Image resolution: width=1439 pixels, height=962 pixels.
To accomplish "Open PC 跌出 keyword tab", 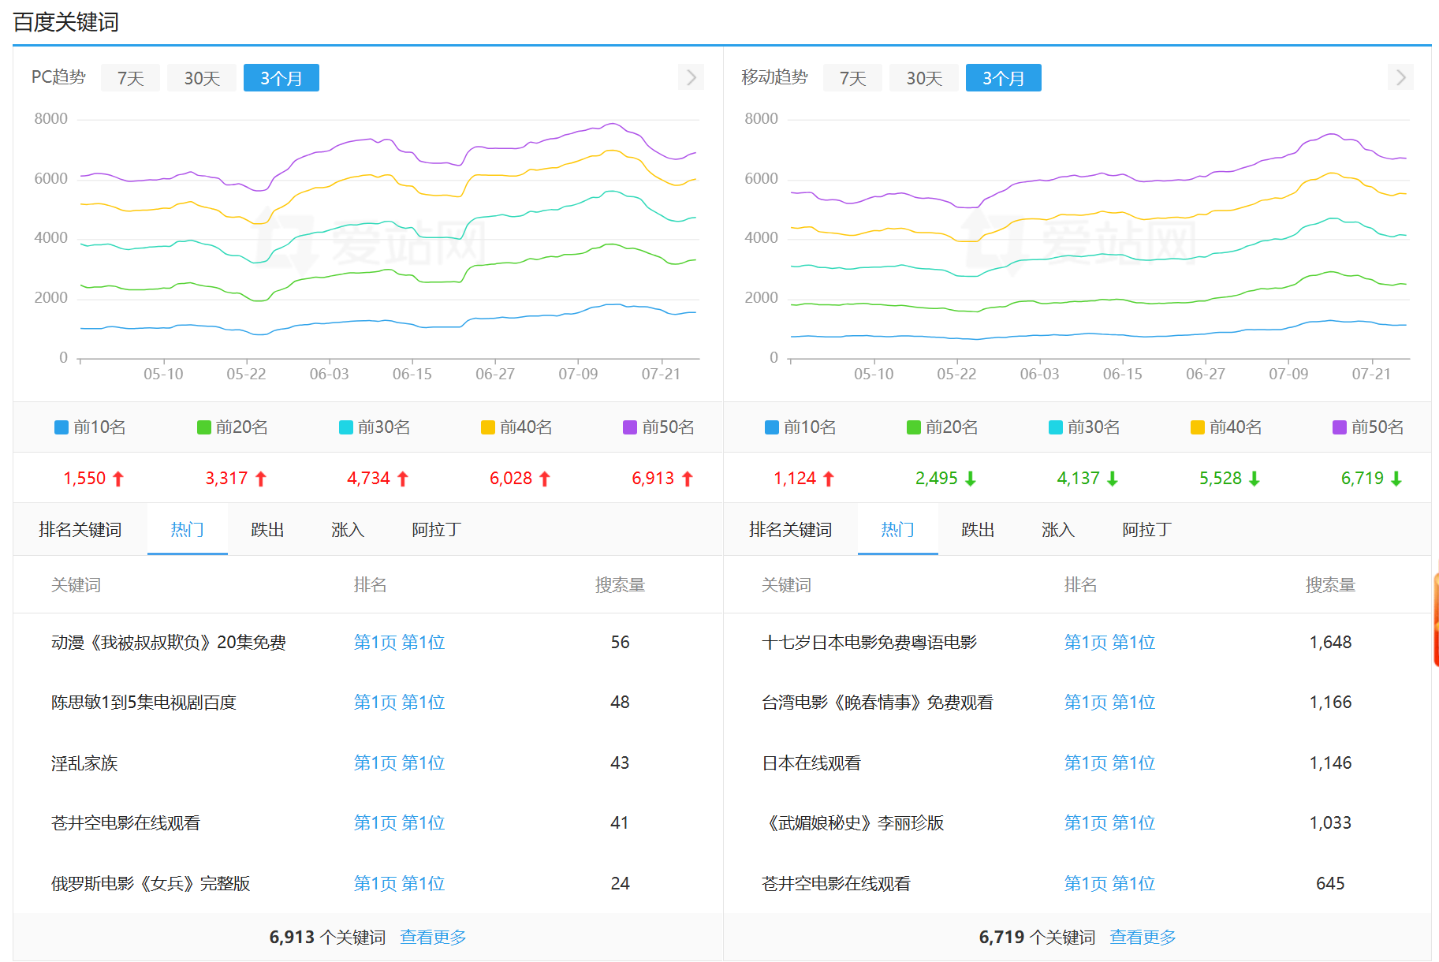I will point(267,529).
